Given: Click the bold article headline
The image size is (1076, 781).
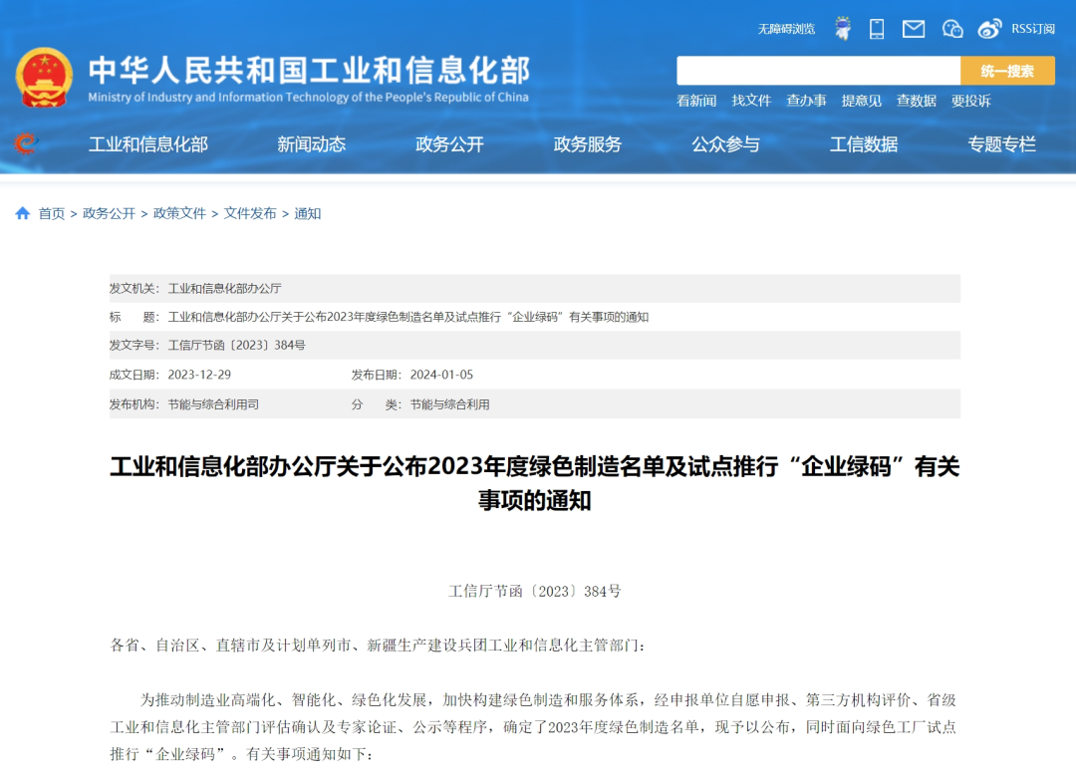Looking at the screenshot, I should [x=535, y=483].
